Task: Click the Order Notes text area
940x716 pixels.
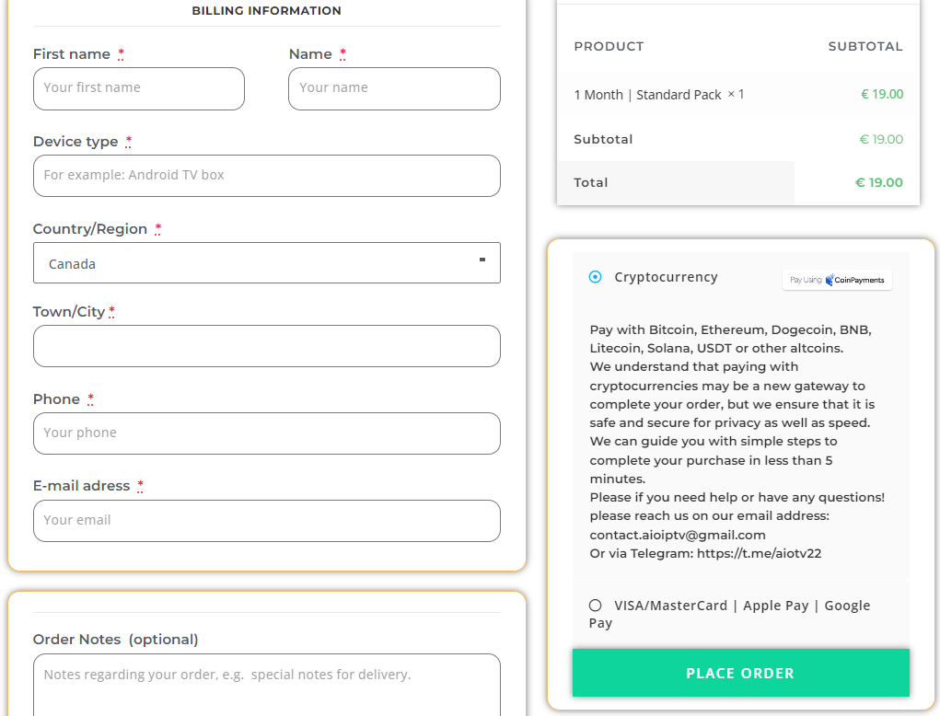Action: [x=266, y=686]
